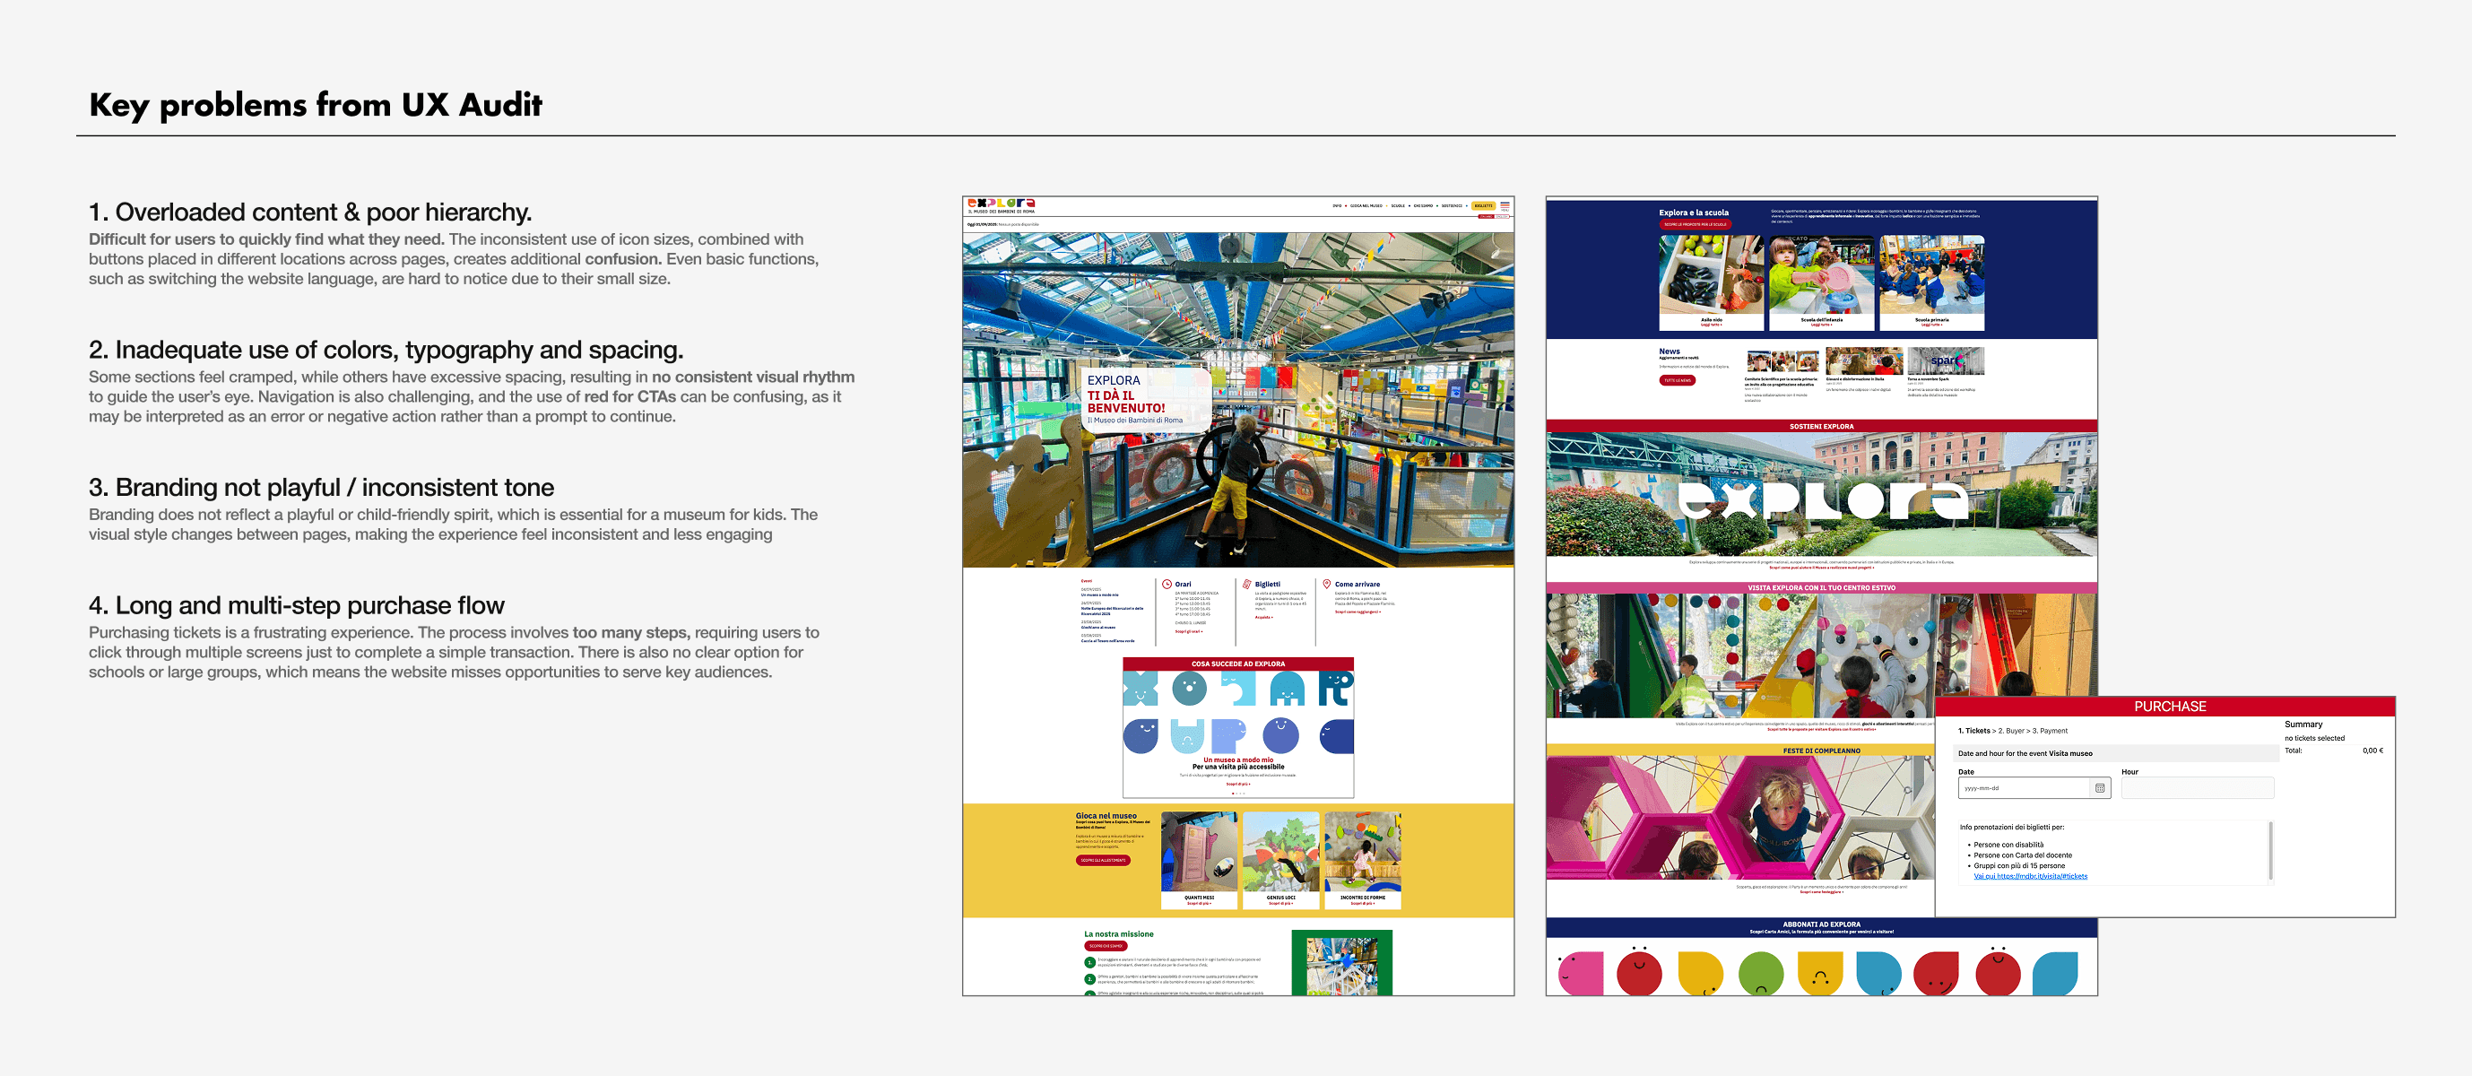The height and width of the screenshot is (1076, 2472).
Task: Click the scrollbar in the info prenotazioni box
Action: [2269, 849]
